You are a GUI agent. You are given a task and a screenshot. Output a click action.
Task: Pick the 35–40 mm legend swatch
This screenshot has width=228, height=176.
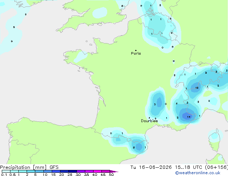(x=89, y=171)
